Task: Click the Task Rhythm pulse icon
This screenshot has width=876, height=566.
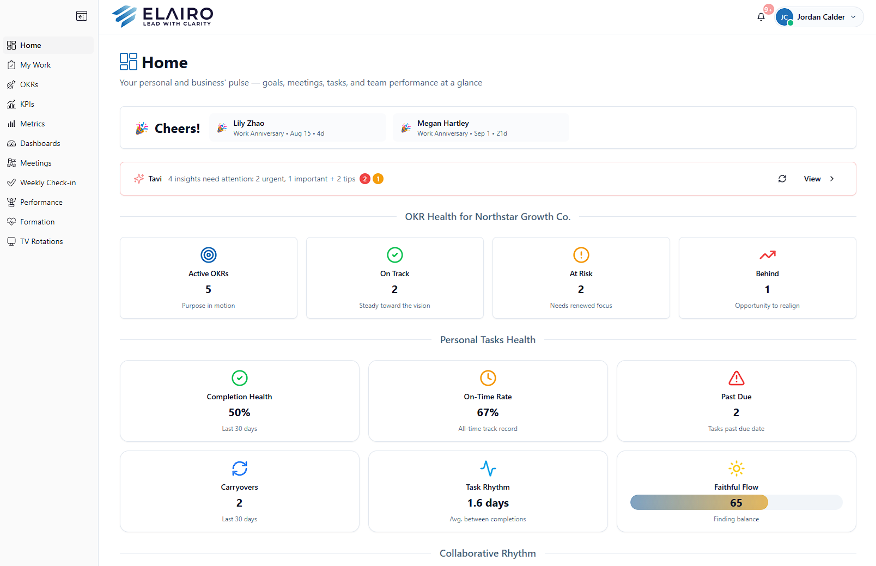Action: coord(488,468)
